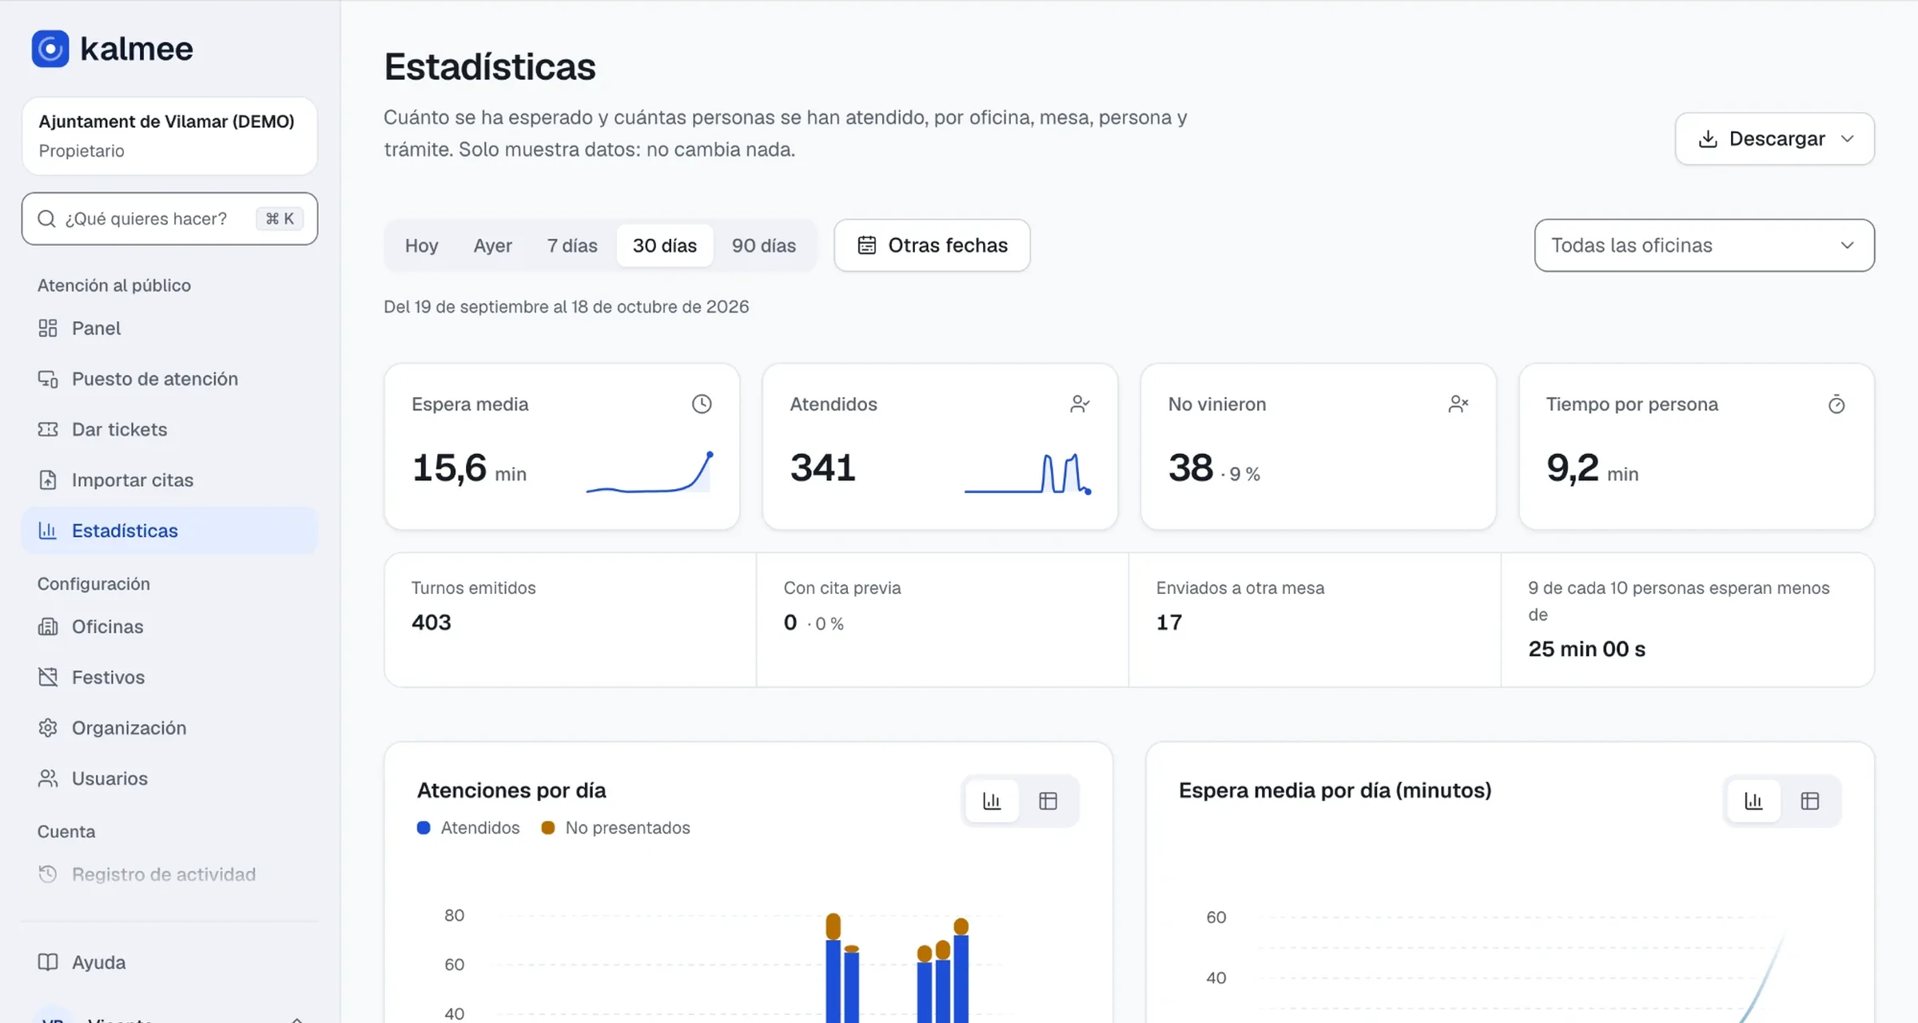The width and height of the screenshot is (1918, 1023).
Task: Open Dar tickets page
Action: [169, 429]
